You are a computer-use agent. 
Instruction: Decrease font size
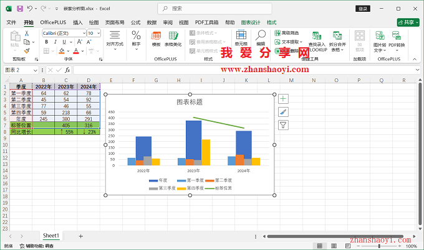pos(89,42)
